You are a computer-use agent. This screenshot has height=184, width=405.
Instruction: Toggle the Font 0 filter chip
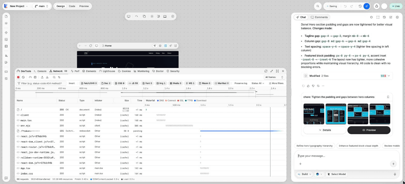pos(147,83)
